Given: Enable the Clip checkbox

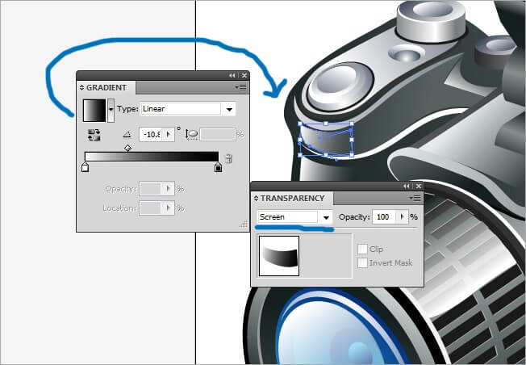Looking at the screenshot, I should [362, 250].
